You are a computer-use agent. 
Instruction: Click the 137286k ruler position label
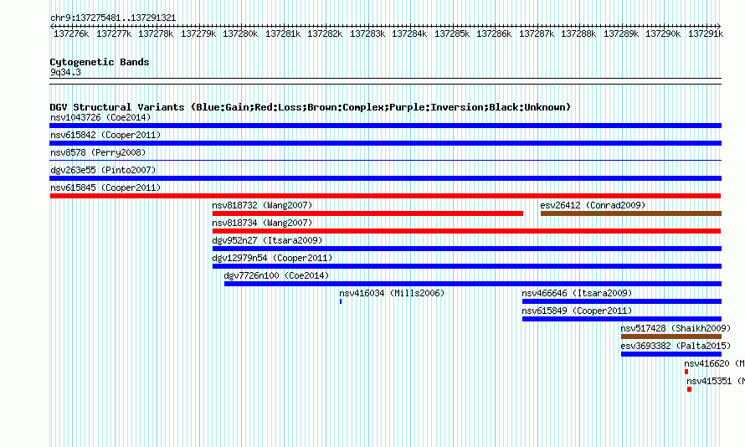click(x=494, y=33)
